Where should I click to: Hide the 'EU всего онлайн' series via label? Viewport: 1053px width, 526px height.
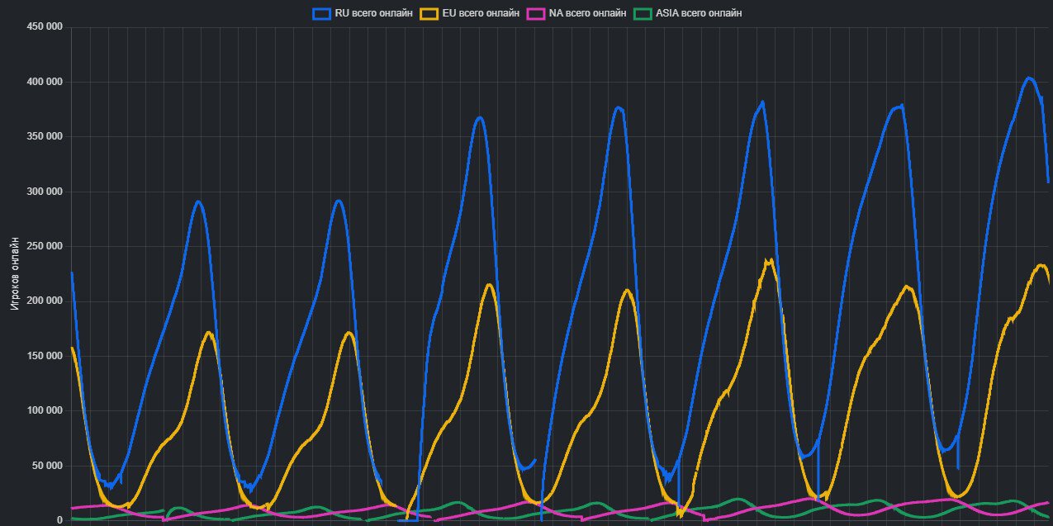(482, 13)
